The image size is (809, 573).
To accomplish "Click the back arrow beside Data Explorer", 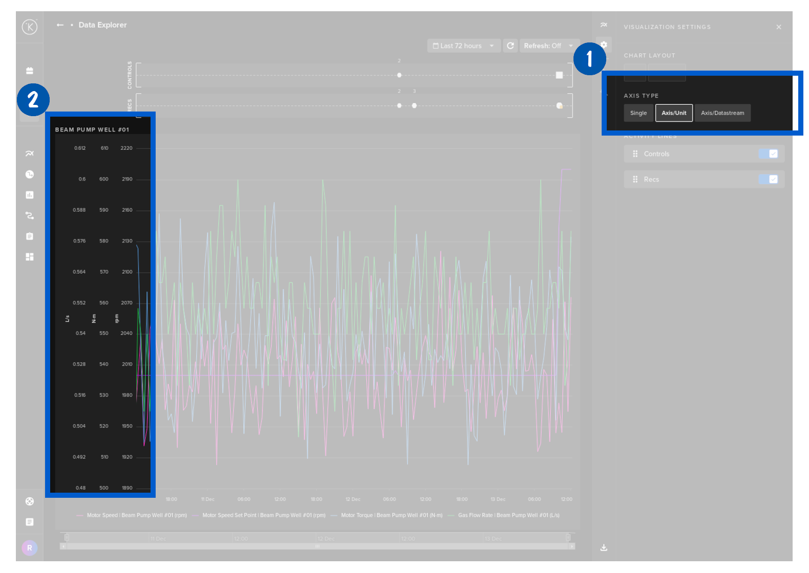I will point(60,25).
